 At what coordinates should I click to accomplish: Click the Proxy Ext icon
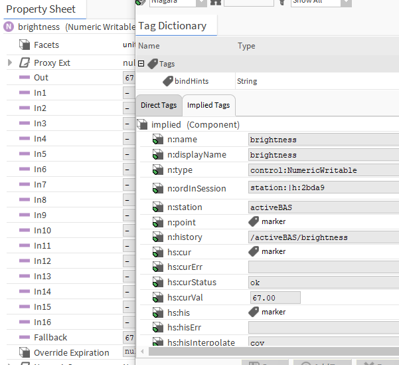24,62
